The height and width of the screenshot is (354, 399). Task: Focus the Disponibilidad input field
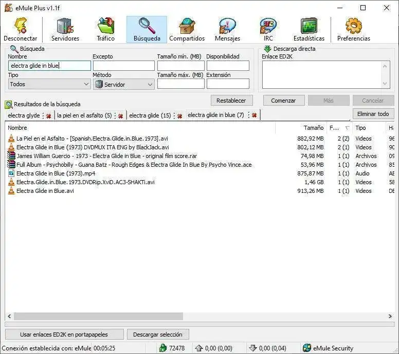click(x=228, y=66)
